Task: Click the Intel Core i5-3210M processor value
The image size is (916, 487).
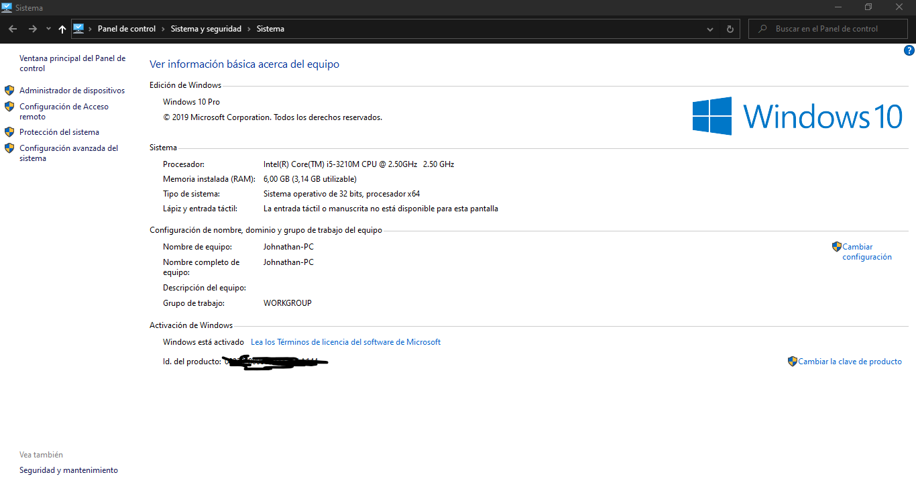Action: click(359, 164)
